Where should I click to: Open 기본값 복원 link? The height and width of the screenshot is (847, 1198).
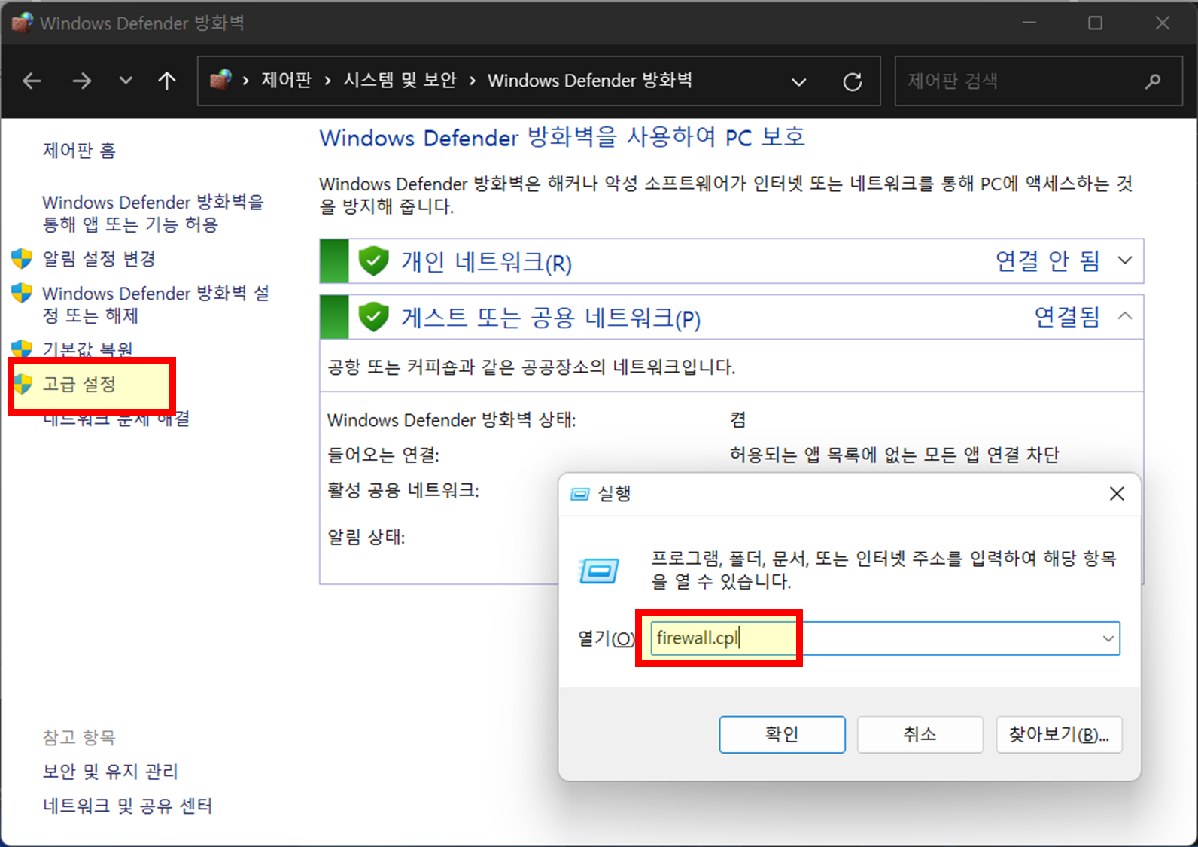click(x=87, y=349)
